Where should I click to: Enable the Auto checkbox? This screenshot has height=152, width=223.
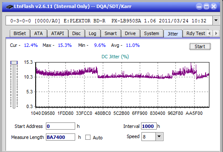point(88,137)
